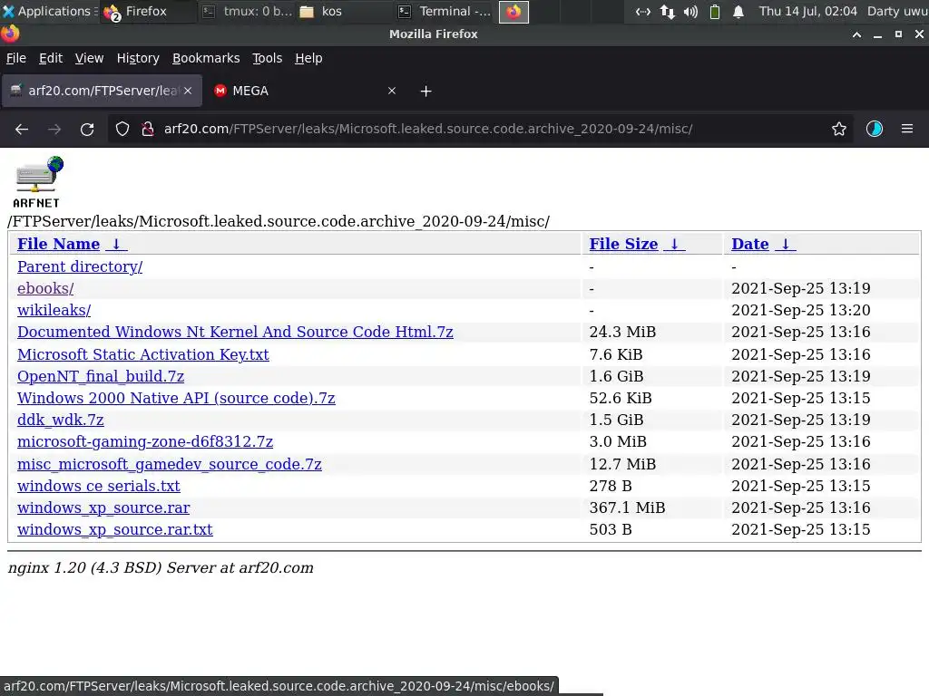Click the 367.1 MiB size cell
Image resolution: width=929 pixels, height=696 pixels.
coord(627,507)
